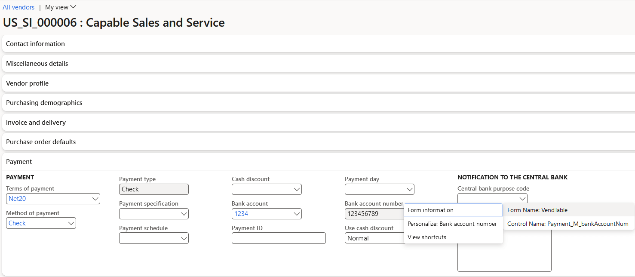Click the Payment ID input field
635x277 pixels.
(x=279, y=238)
